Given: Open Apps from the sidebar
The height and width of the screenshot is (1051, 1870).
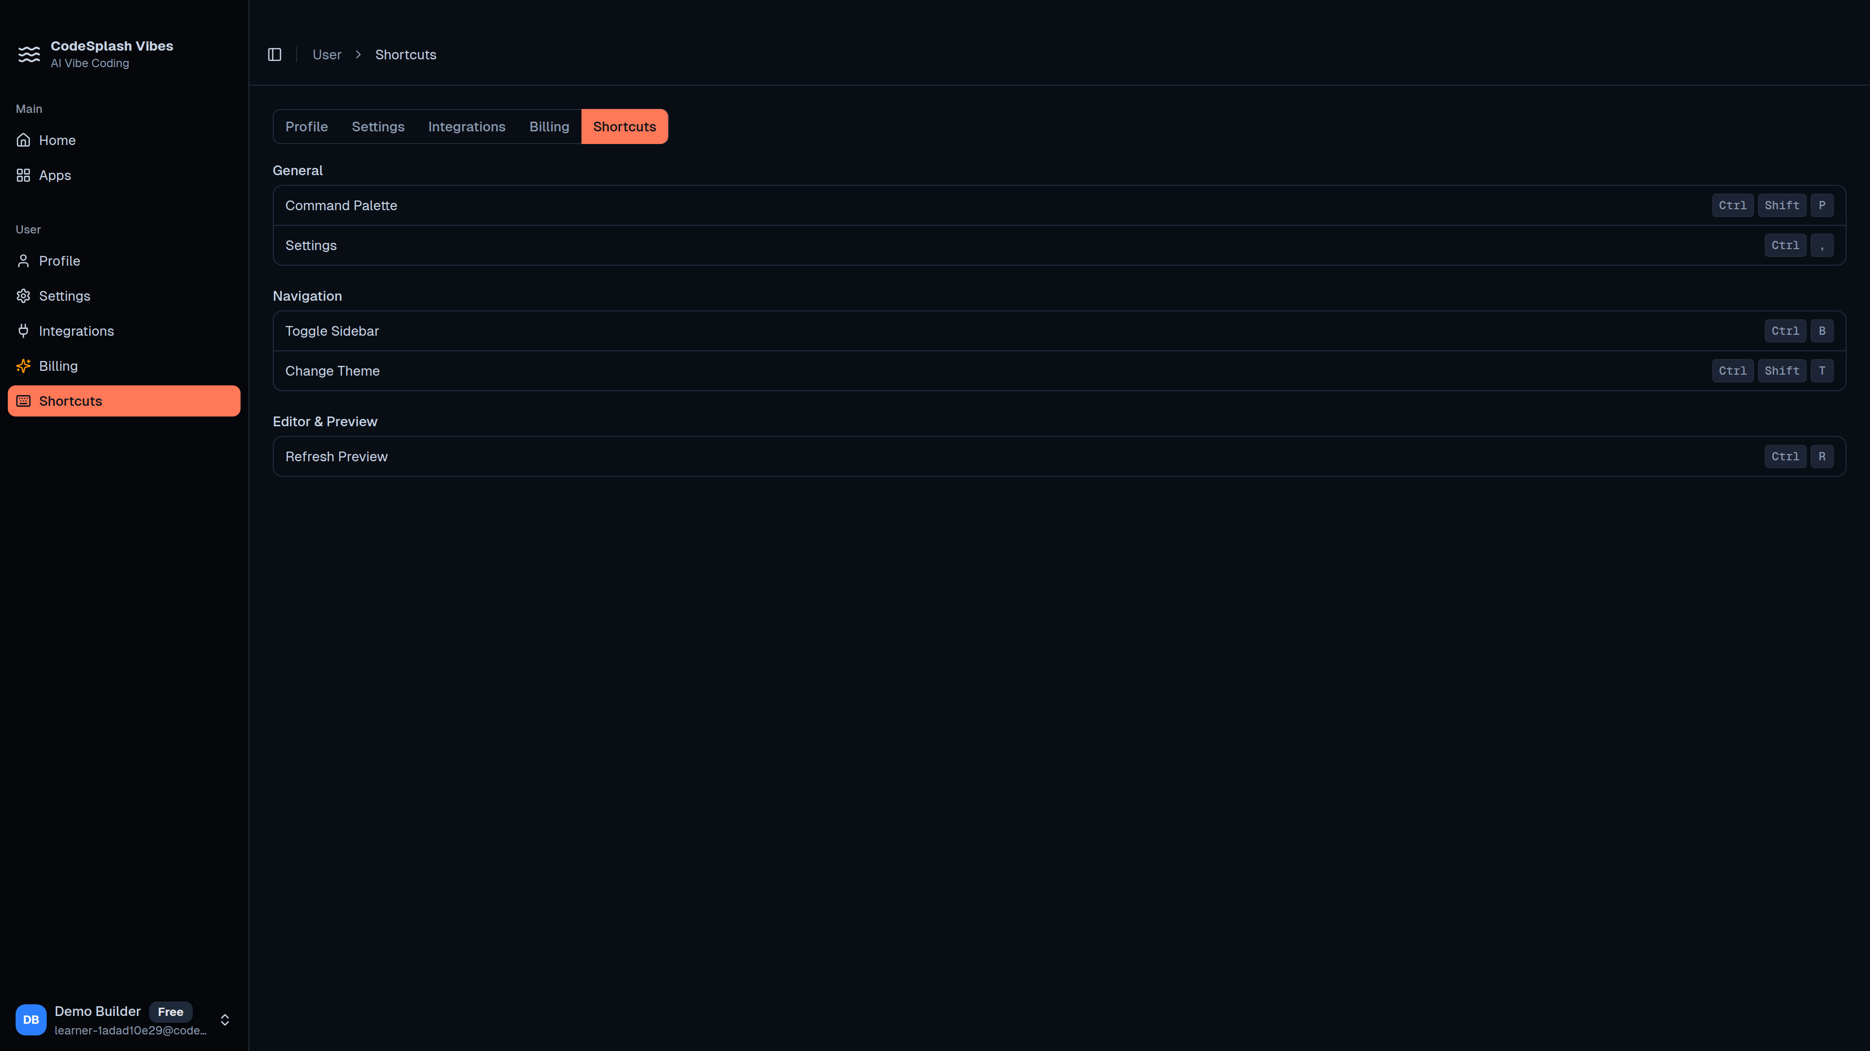Looking at the screenshot, I should click(124, 176).
